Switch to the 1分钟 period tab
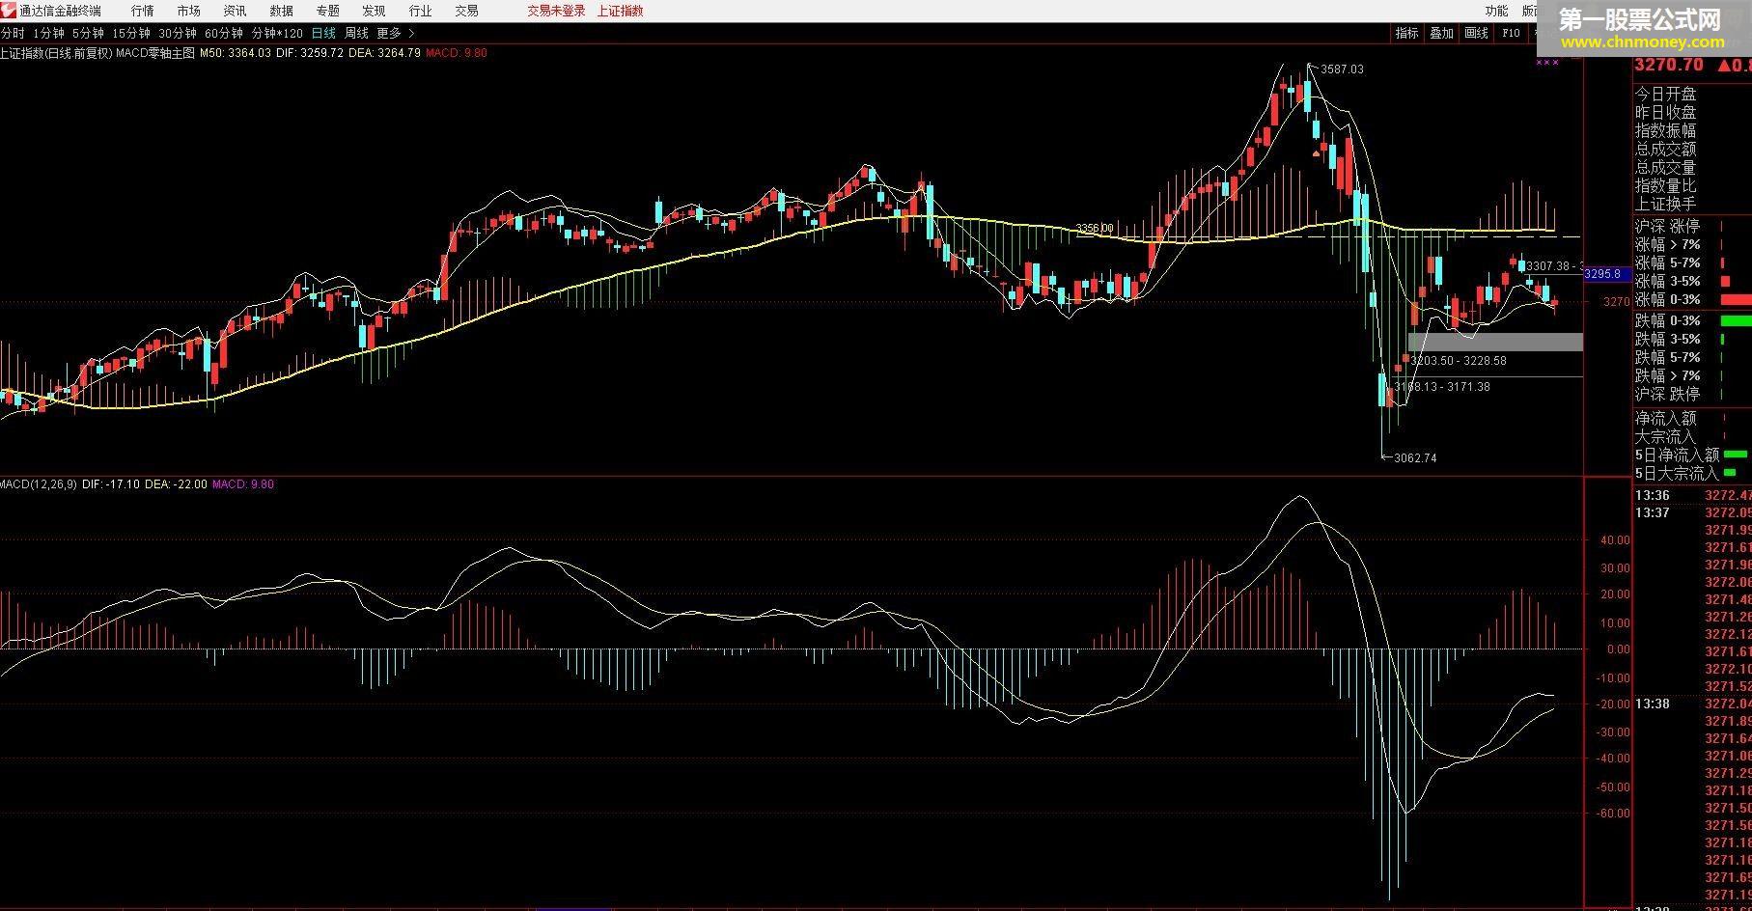The height and width of the screenshot is (911, 1752). coord(48,33)
